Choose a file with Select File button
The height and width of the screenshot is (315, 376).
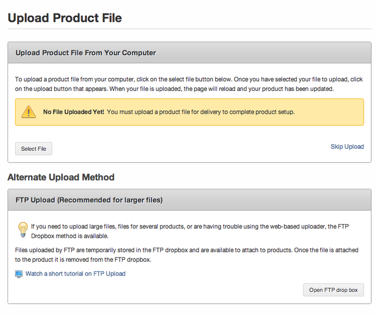pos(33,149)
